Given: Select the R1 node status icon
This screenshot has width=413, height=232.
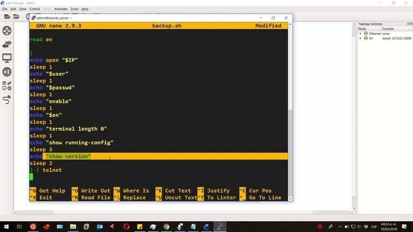Looking at the screenshot, I should pyautogui.click(x=366, y=38).
